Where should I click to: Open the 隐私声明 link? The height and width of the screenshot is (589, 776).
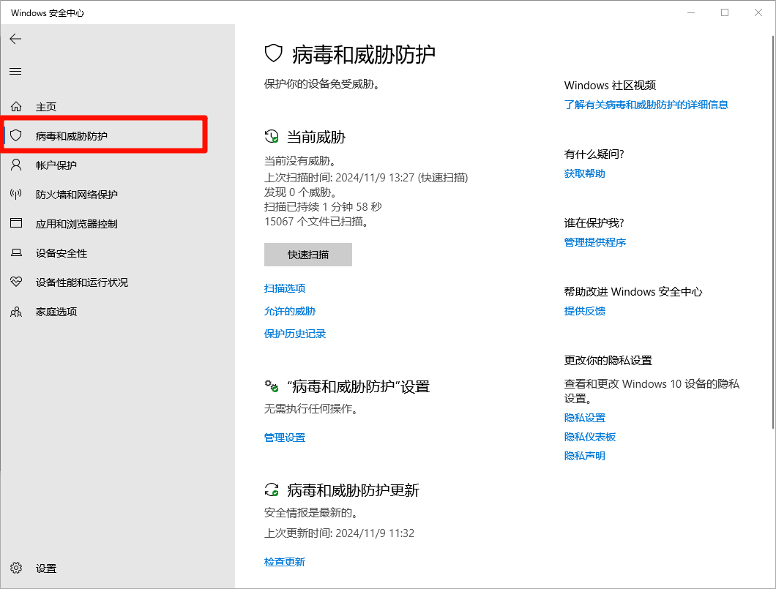tap(584, 456)
